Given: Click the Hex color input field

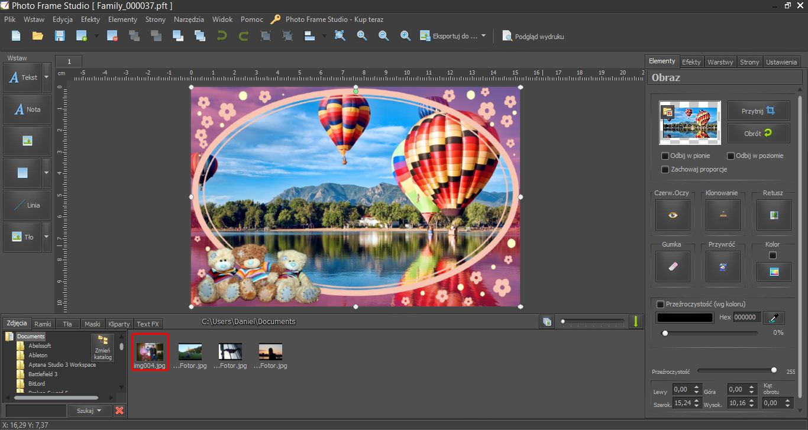Looking at the screenshot, I should [x=746, y=318].
